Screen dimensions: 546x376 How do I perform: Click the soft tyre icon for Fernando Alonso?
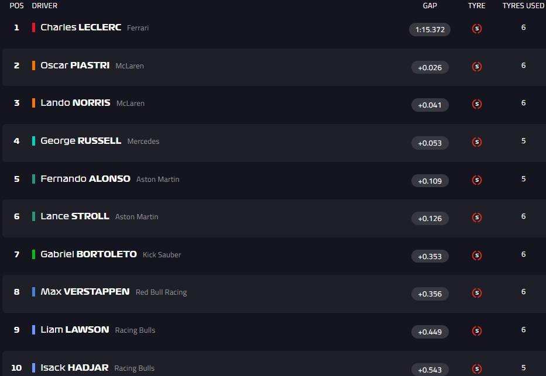click(476, 180)
